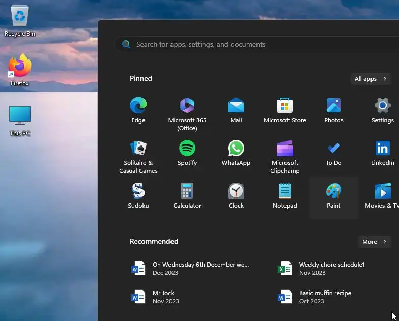Click the Word icon beside Mr Jock
The height and width of the screenshot is (321, 399).
coord(138,297)
